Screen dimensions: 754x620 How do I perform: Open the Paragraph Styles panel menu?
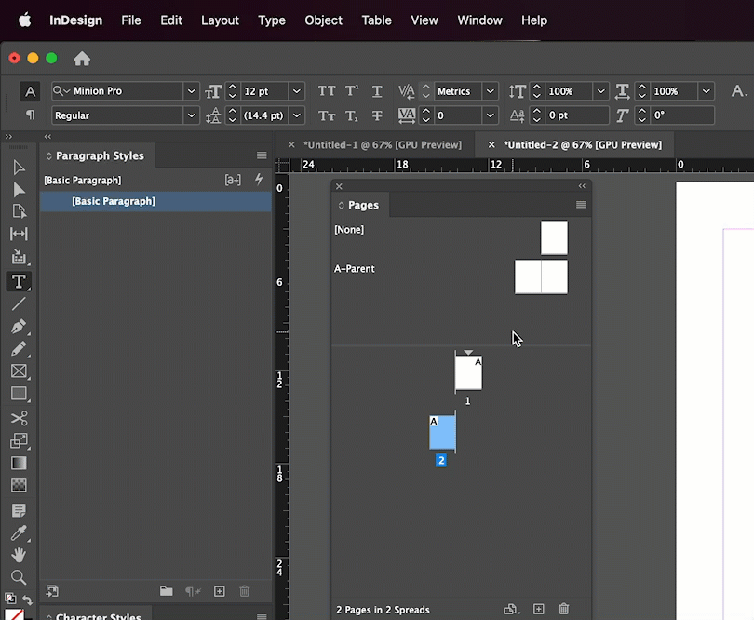click(262, 155)
